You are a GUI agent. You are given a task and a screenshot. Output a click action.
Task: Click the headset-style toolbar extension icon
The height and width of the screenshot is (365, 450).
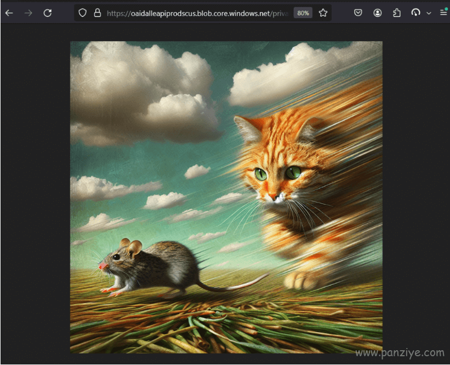pyautogui.click(x=415, y=13)
